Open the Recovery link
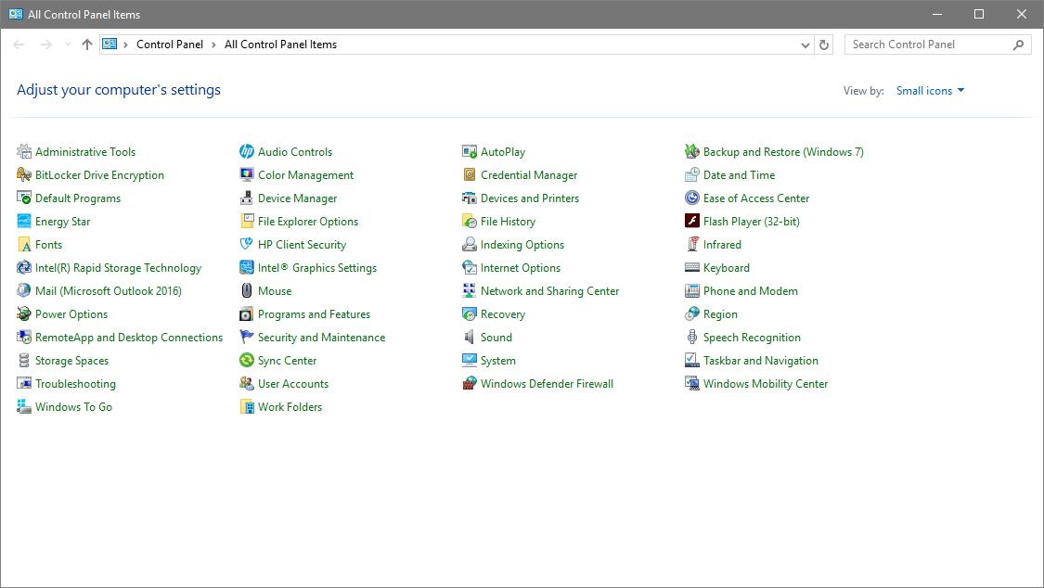Screen dimensions: 1044x588 (x=503, y=314)
